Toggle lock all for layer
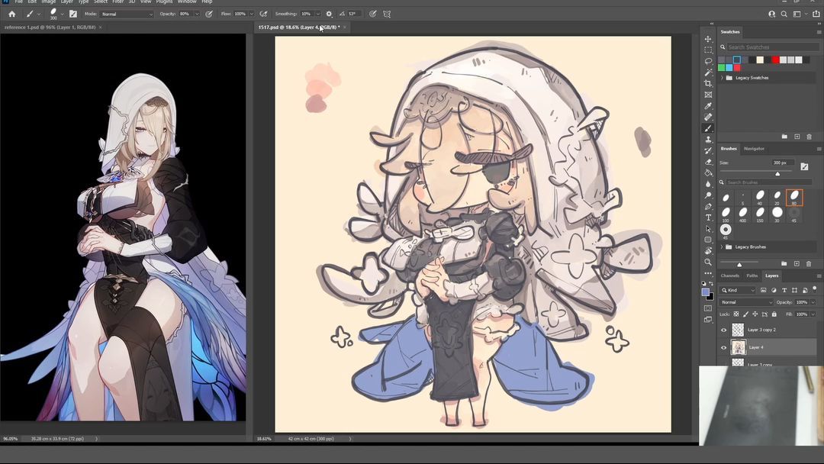This screenshot has height=464, width=824. tap(774, 314)
